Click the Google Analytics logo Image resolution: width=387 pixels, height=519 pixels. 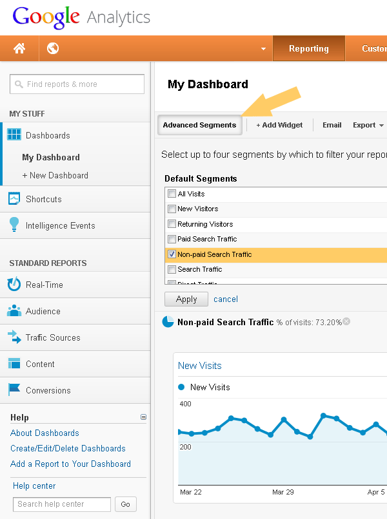[81, 17]
